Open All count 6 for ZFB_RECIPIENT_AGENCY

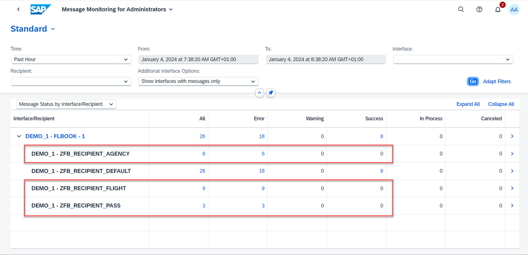pos(203,154)
